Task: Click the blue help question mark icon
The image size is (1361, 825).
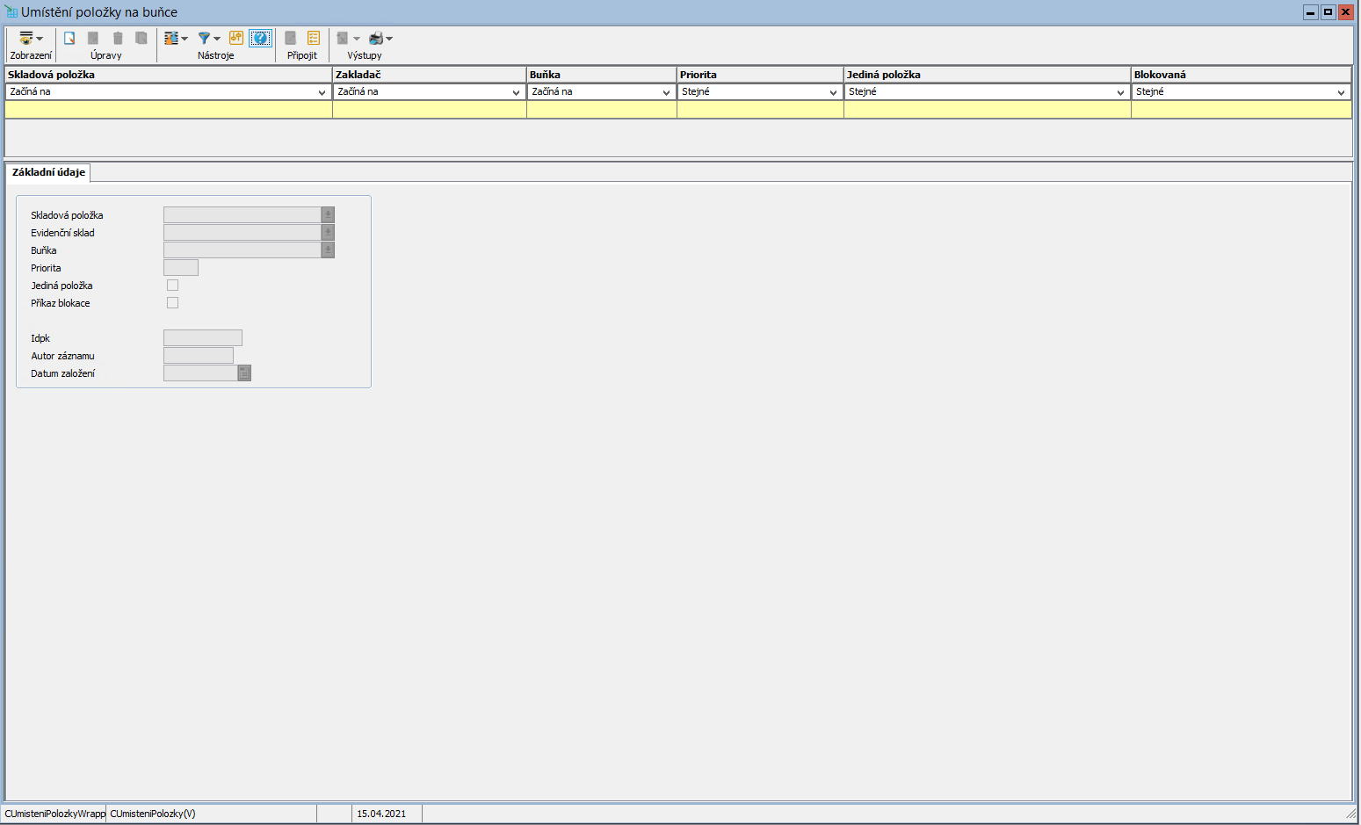Action: pyautogui.click(x=260, y=38)
